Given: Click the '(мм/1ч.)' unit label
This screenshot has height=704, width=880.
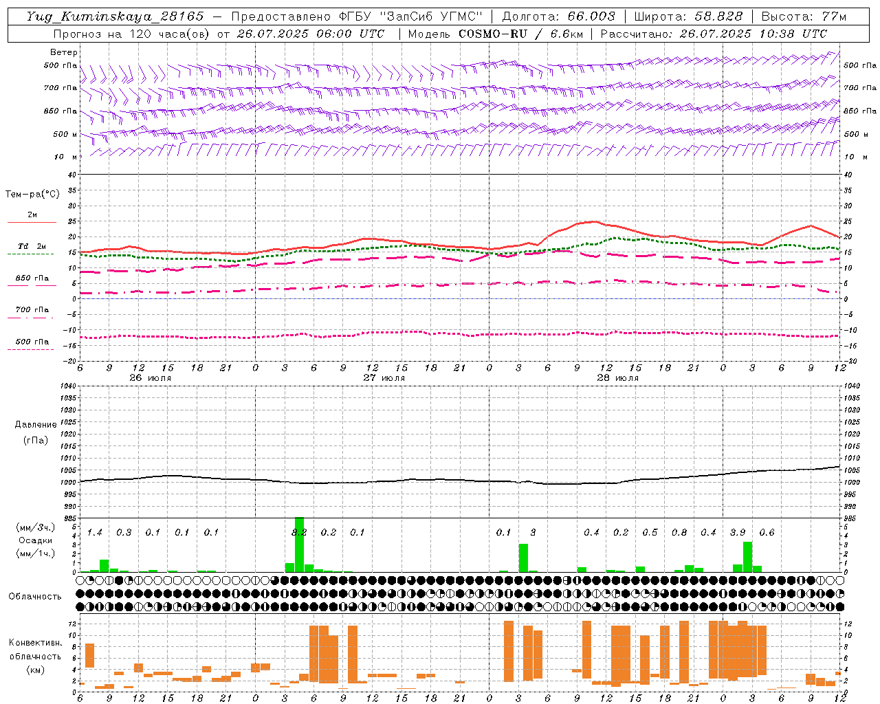Looking at the screenshot, I should point(35,553).
